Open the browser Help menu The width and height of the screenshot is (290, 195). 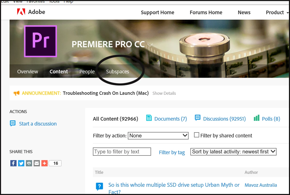(68, 2)
